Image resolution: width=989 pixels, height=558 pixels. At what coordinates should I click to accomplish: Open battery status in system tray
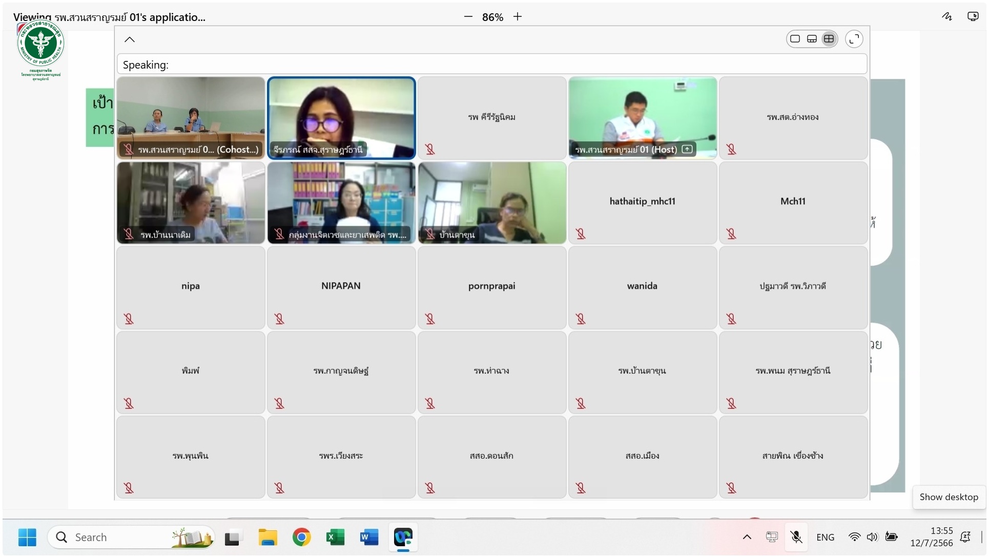[x=892, y=537]
